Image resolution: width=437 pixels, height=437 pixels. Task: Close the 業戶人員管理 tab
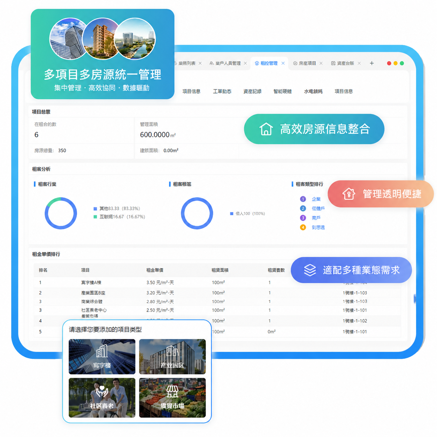(x=245, y=63)
